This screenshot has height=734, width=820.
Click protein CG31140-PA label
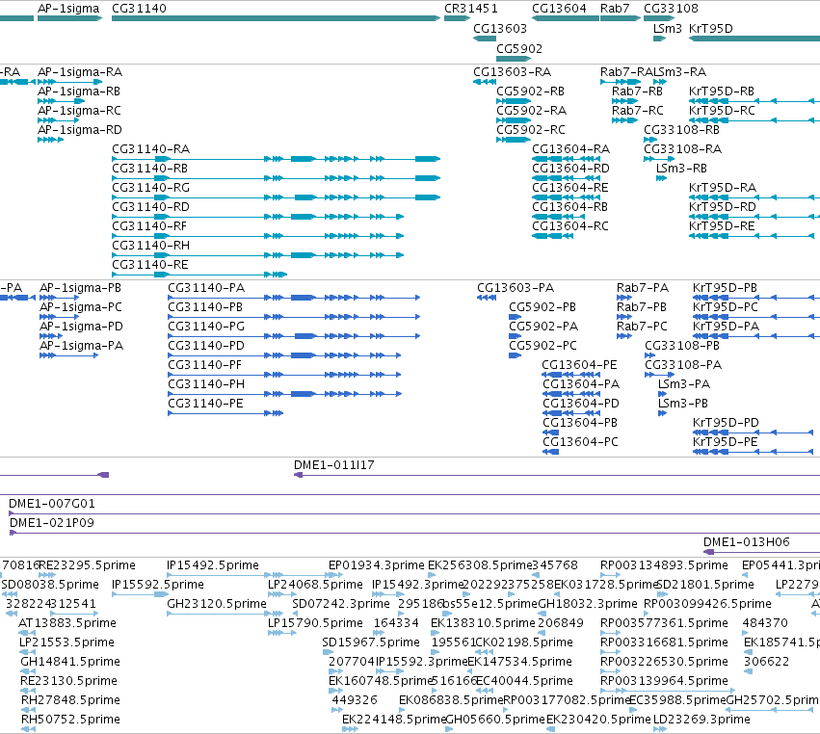206,288
